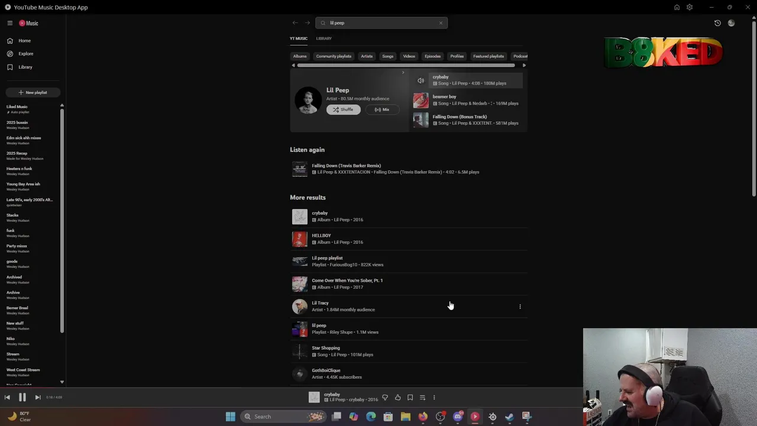Screen dimensions: 757x426
Task: Skip to the previous track
Action: (x=7, y=398)
